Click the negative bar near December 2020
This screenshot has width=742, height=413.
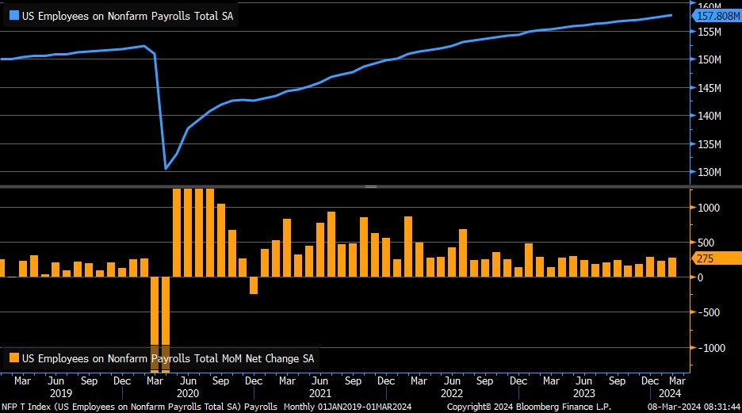coord(254,285)
